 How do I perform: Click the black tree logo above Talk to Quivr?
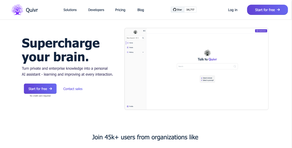coord(207,53)
